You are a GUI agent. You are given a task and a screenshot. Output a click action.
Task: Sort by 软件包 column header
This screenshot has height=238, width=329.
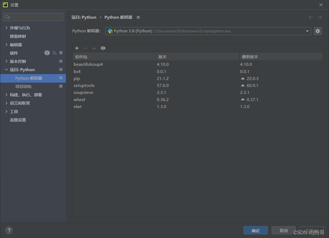[114, 57]
